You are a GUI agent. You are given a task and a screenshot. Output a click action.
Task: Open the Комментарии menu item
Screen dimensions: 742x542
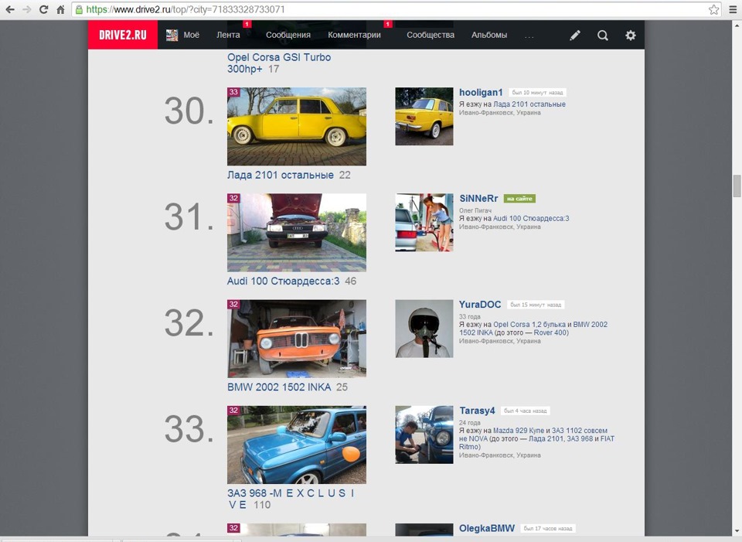[355, 35]
